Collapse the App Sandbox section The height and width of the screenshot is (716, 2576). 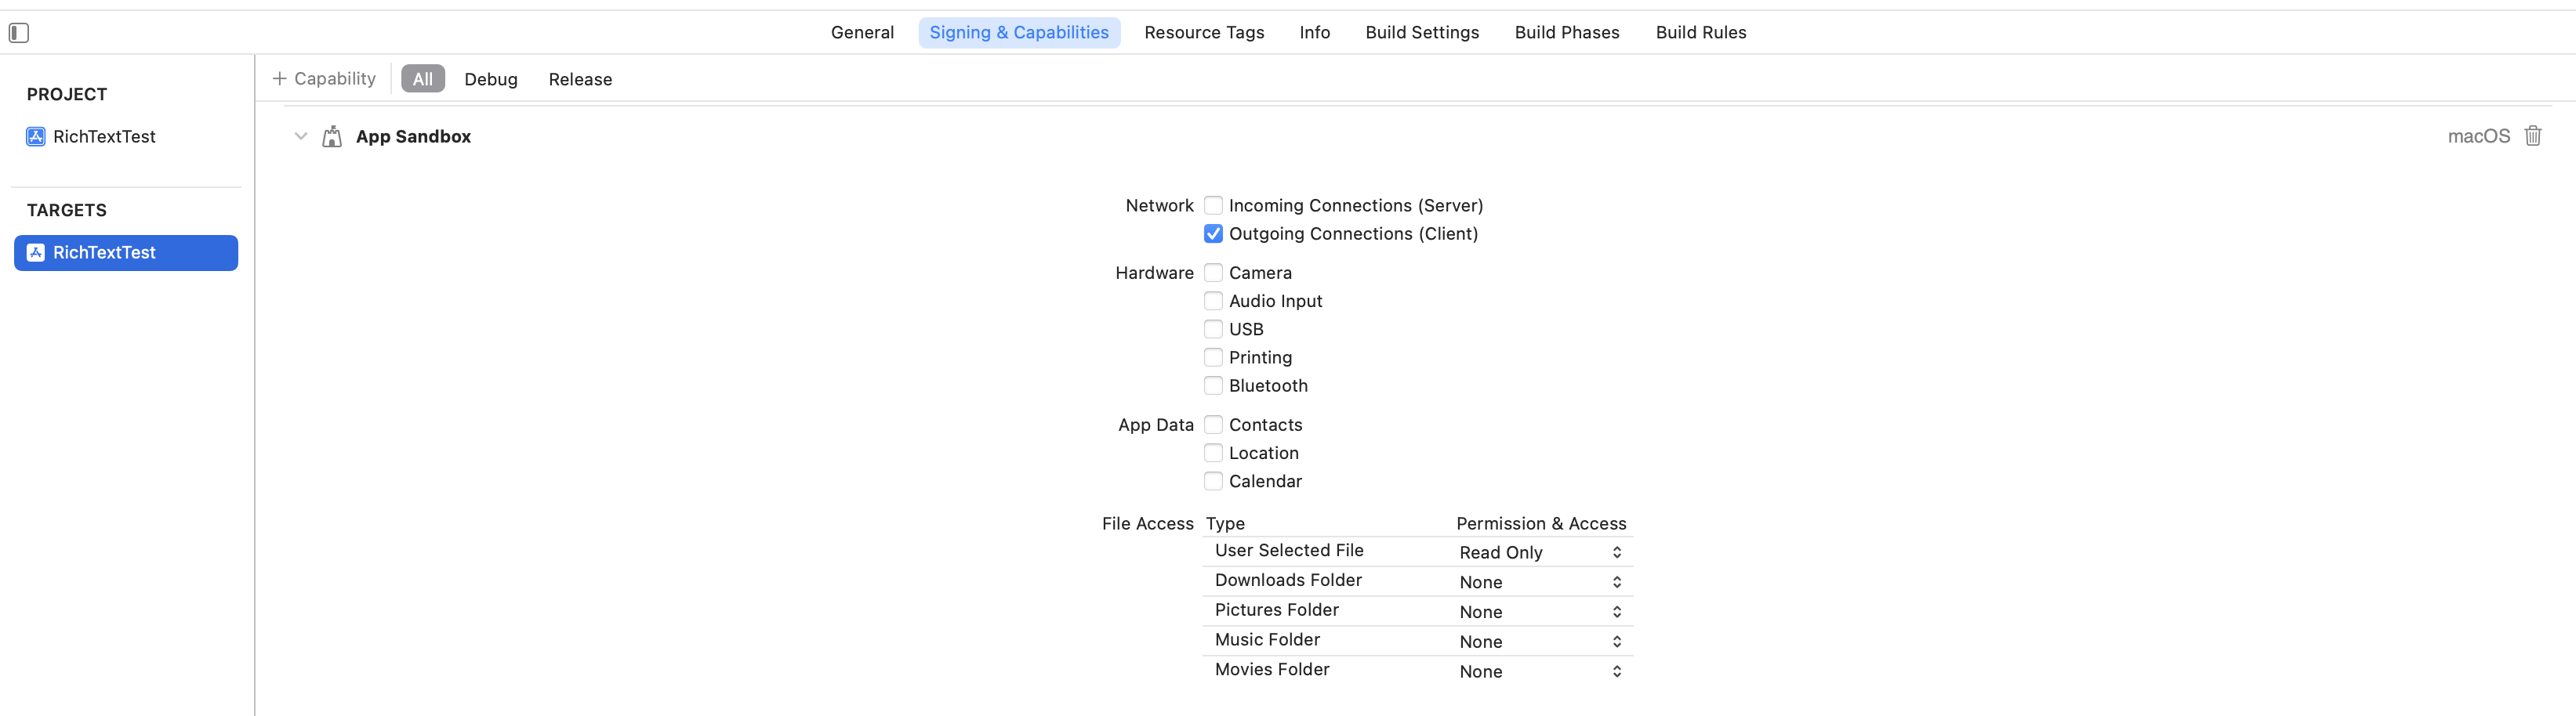300,136
